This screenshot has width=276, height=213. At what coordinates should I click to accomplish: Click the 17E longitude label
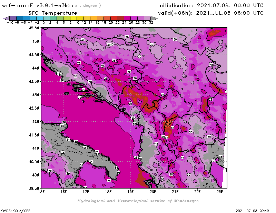pyautogui.click(x=86, y=192)
